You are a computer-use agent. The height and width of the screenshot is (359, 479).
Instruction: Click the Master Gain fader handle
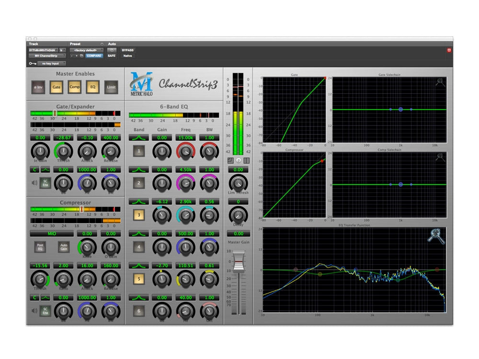(x=239, y=262)
